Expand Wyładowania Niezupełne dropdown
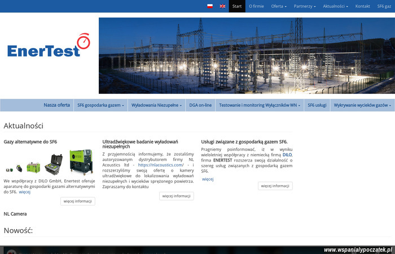 point(156,105)
